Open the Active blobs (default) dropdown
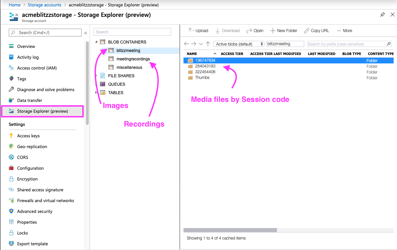The image size is (397, 250). click(239, 44)
